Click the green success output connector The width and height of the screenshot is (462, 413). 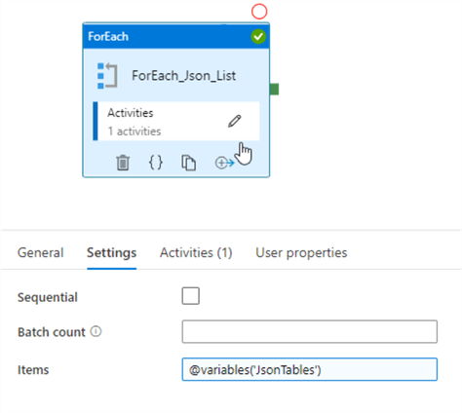[x=274, y=90]
